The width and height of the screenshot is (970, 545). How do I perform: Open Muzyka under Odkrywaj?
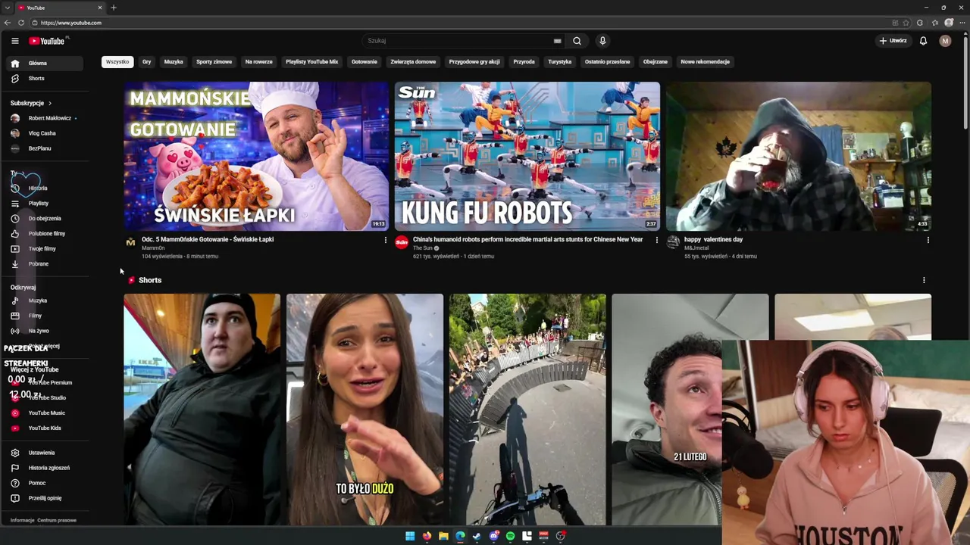pos(45,301)
